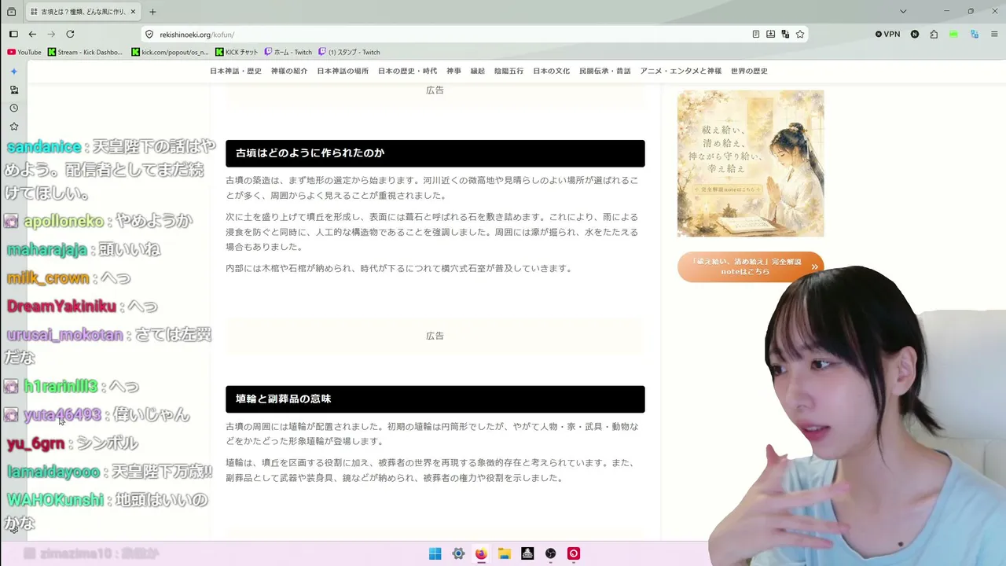Switch to Firefox in the taskbar
Image resolution: width=1006 pixels, height=566 pixels.
(x=481, y=553)
